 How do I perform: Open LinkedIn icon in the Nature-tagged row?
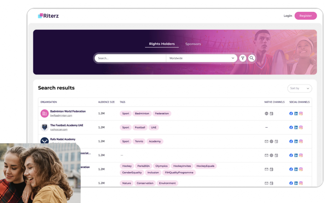click(x=296, y=183)
